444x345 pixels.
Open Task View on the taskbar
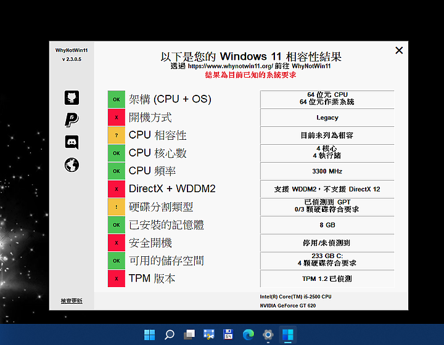click(189, 335)
